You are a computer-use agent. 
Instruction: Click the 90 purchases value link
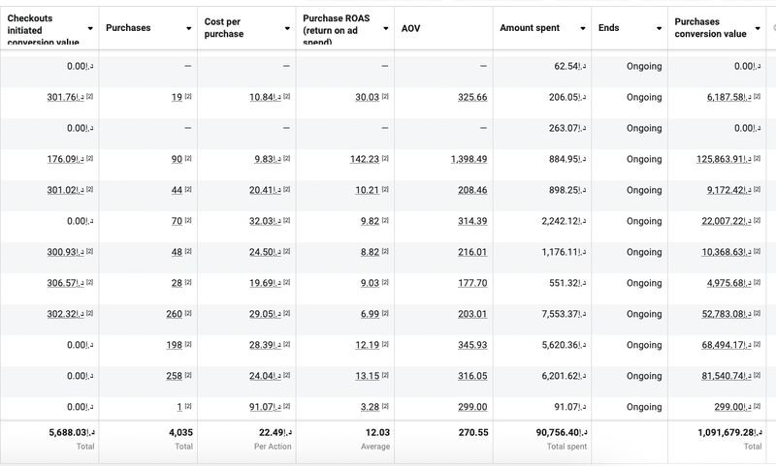coord(176,160)
